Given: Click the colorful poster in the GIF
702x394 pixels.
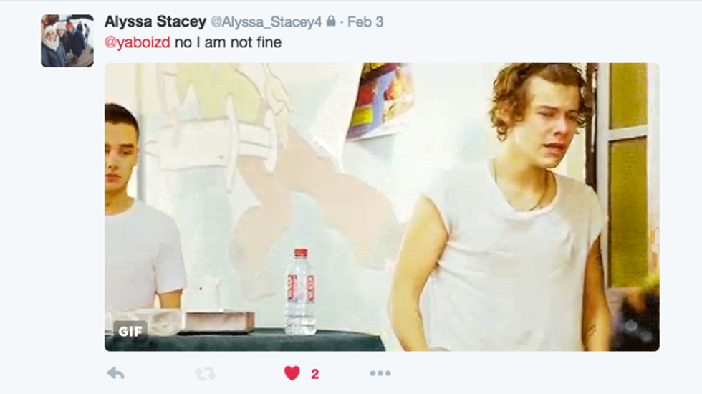Looking at the screenshot, I should pos(380,100).
